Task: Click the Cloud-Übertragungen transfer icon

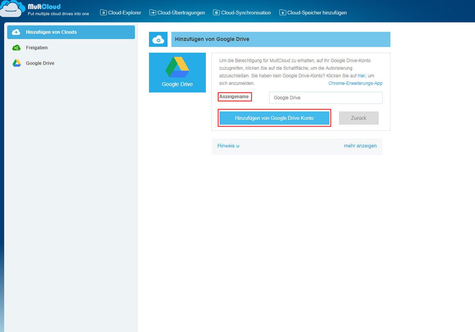Action: point(153,13)
